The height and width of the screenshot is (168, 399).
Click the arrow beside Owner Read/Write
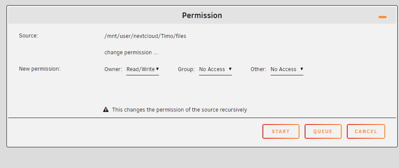158,69
